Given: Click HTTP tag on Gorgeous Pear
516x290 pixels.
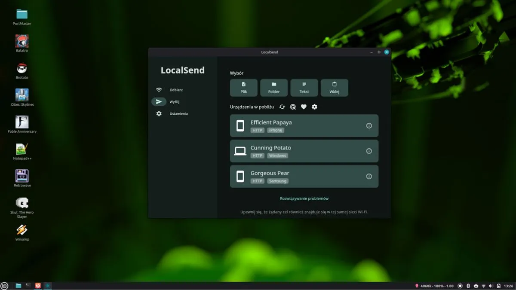Looking at the screenshot, I should [258, 181].
